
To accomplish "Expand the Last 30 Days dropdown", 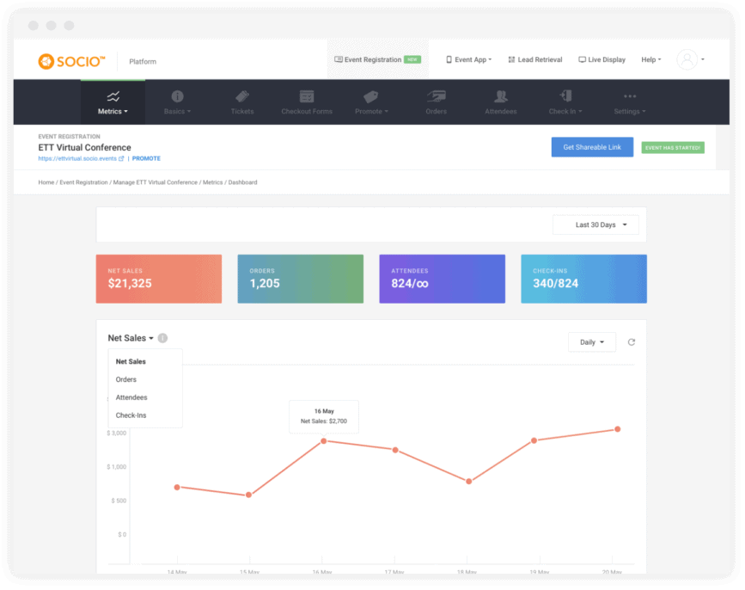I will pyautogui.click(x=595, y=224).
